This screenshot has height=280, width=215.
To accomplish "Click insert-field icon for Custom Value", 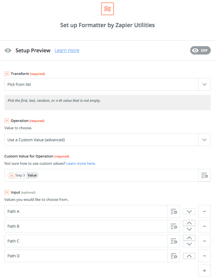I will [x=204, y=175].
